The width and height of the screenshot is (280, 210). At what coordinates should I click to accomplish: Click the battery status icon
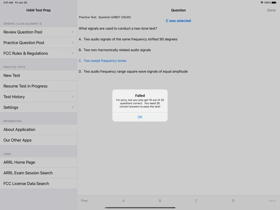click(x=274, y=2)
